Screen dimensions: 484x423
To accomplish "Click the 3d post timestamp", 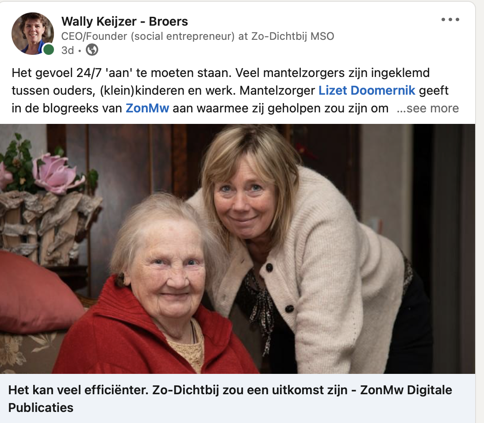I will (x=68, y=50).
